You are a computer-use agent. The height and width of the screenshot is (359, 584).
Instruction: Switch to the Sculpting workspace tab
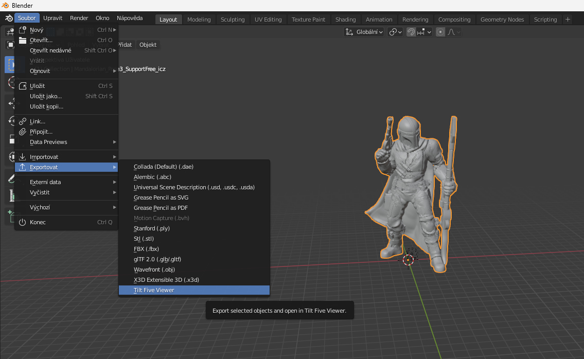(233, 20)
